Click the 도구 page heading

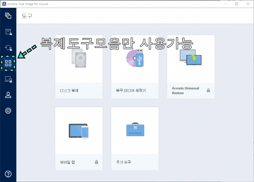click(27, 16)
